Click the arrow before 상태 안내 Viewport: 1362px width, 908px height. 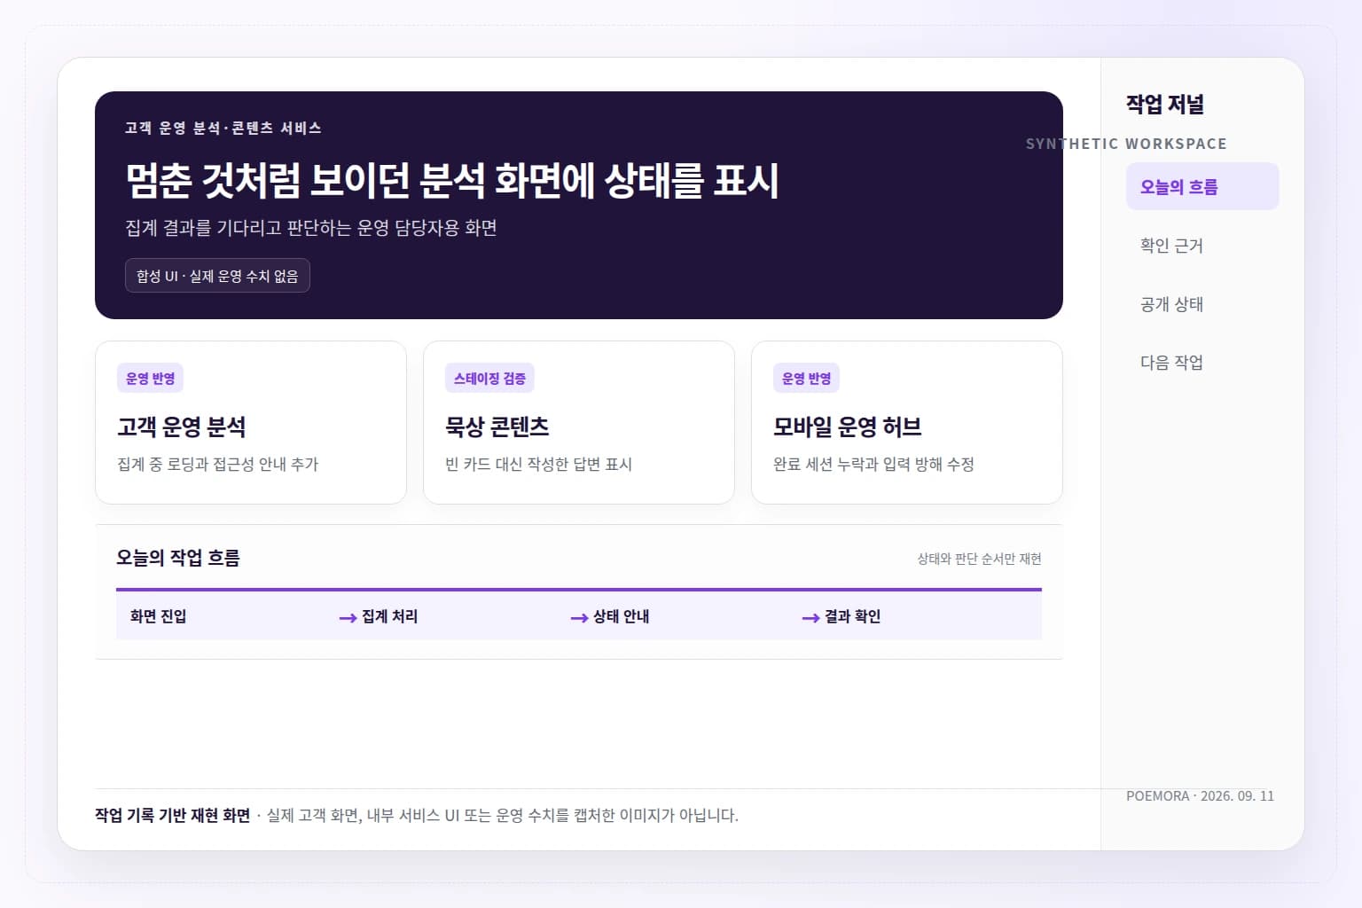point(579,618)
